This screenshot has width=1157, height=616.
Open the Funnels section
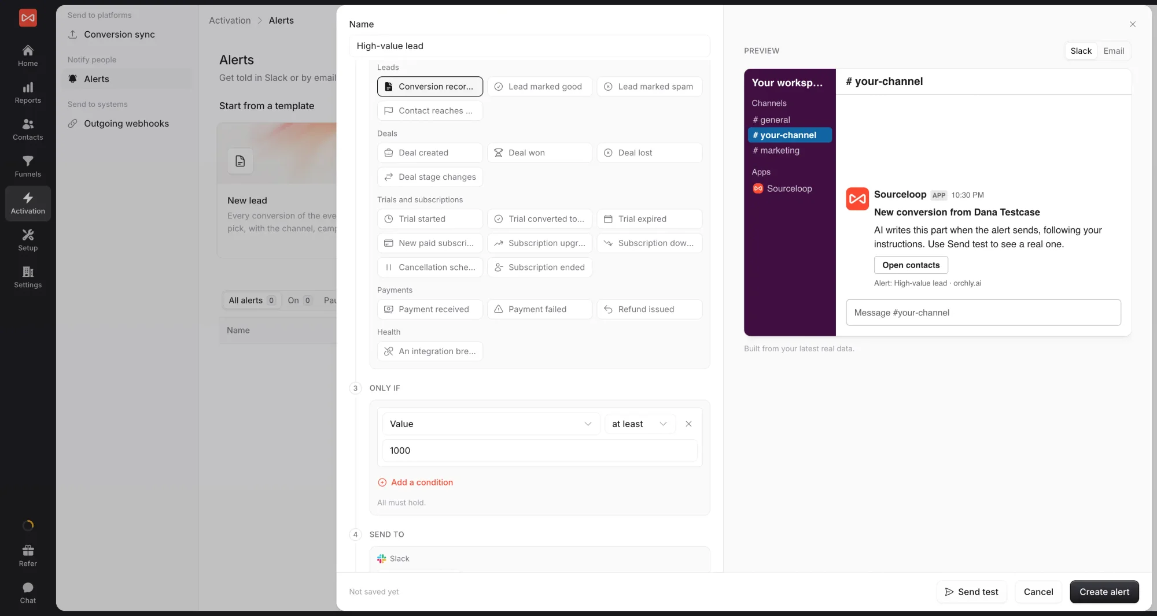(28, 166)
